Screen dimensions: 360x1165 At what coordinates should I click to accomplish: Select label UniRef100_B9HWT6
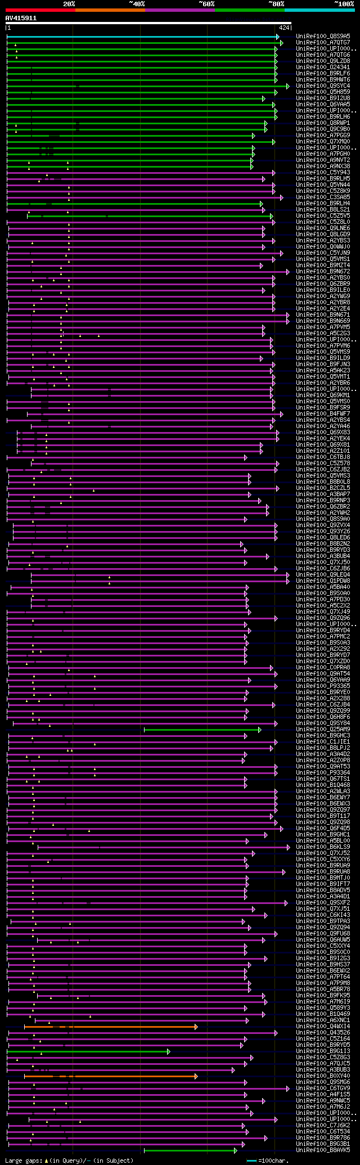tap(323, 80)
